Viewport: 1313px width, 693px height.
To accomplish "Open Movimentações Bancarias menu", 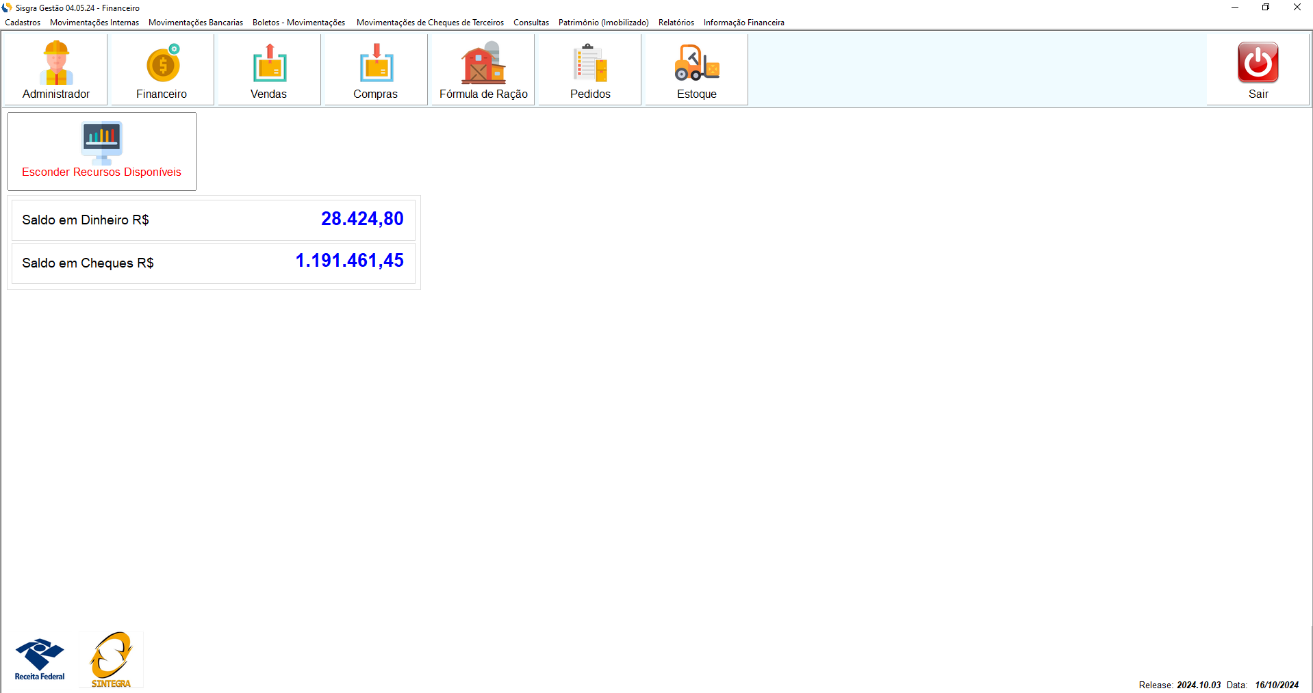I will tap(196, 23).
